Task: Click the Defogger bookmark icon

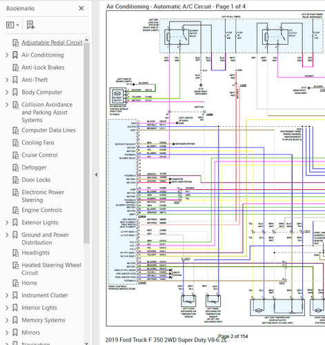Action: click(15, 168)
